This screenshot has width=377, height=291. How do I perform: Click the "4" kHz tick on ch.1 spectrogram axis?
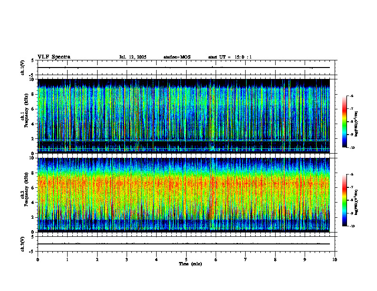point(33,124)
